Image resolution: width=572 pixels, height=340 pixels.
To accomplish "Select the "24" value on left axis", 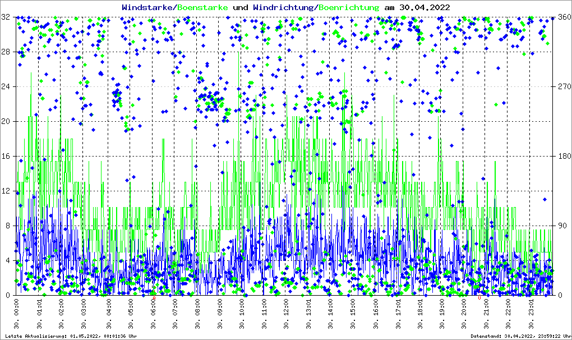I will click(x=6, y=87).
